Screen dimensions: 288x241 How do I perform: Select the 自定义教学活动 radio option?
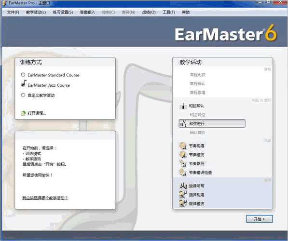pos(23,95)
